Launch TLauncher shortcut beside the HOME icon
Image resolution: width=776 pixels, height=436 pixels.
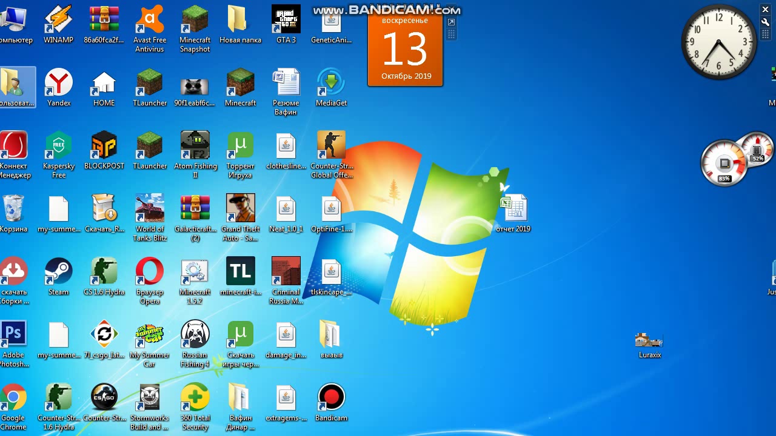click(x=150, y=87)
